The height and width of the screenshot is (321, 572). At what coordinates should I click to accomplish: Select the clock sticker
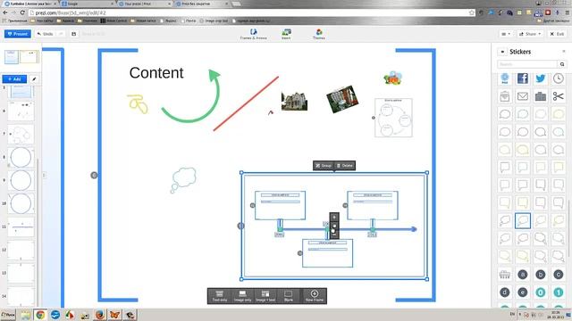pyautogui.click(x=558, y=78)
